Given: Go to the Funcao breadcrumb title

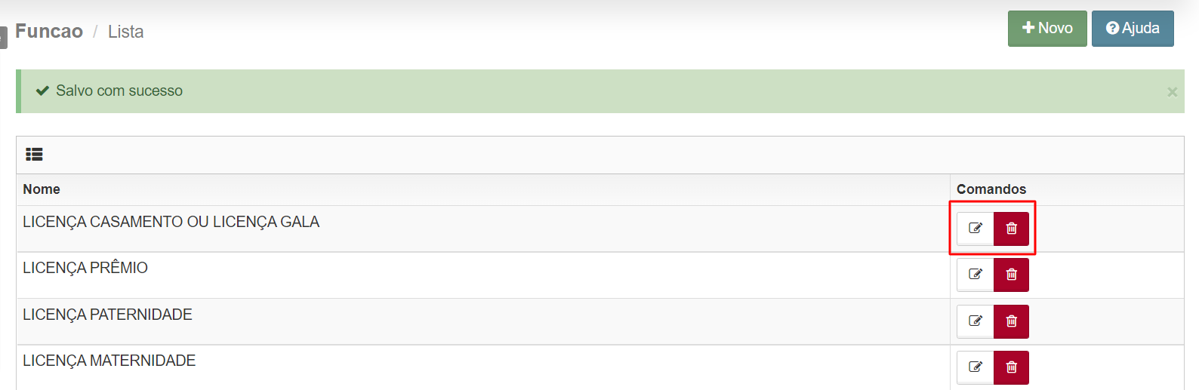Looking at the screenshot, I should 49,32.
